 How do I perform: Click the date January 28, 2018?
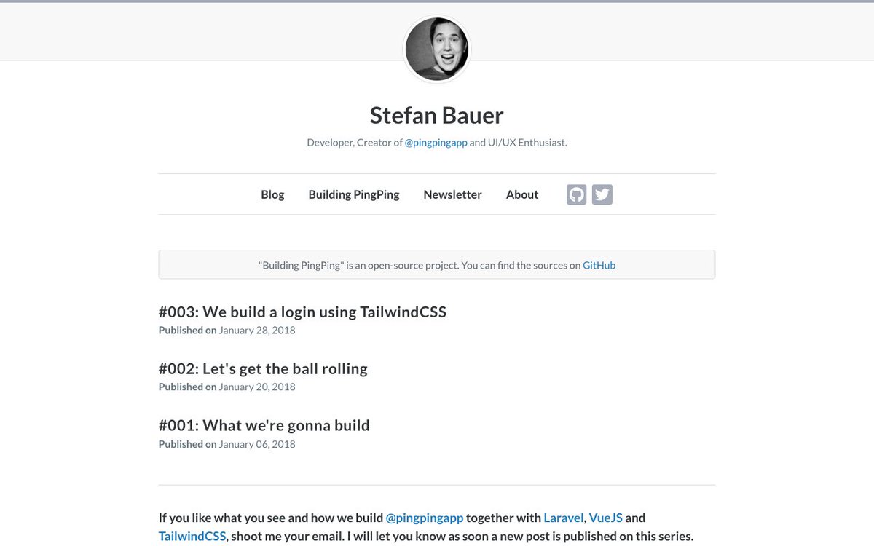coord(257,331)
